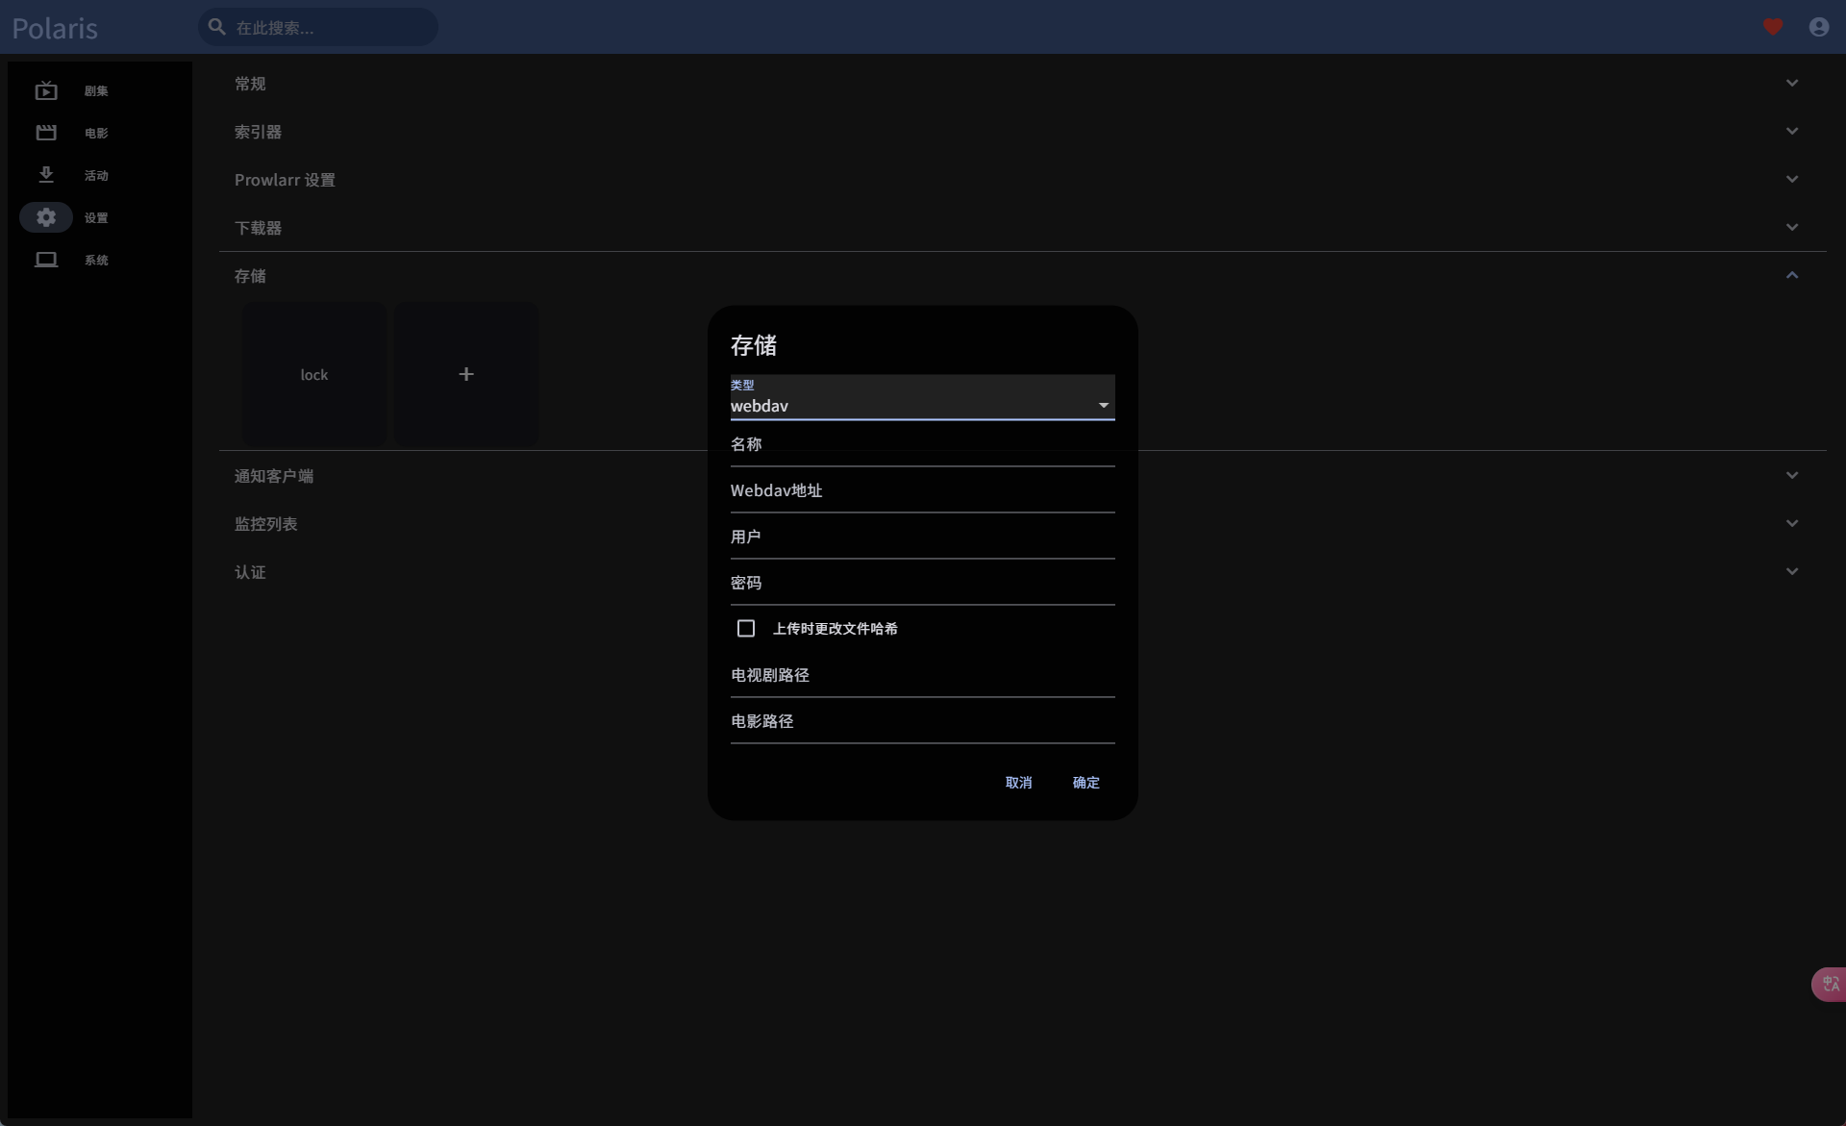Viewport: 1846px width, 1126px height.
Task: Open the Movies (电影) sidebar icon
Action: point(46,133)
